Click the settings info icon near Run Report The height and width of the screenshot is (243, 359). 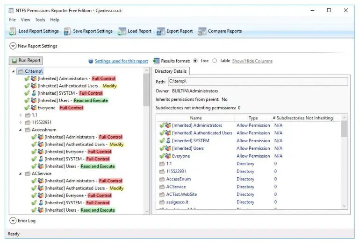click(x=91, y=61)
